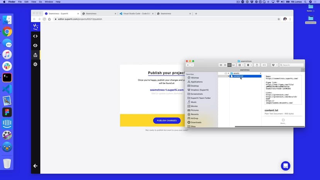This screenshot has height=180, width=320.
Task: Select the publish share icon in sidebar
Action: [35, 55]
